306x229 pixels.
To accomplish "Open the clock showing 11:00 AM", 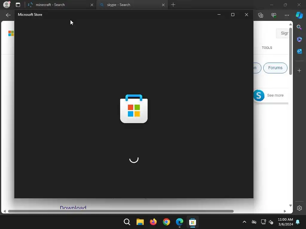I will 285,222.
